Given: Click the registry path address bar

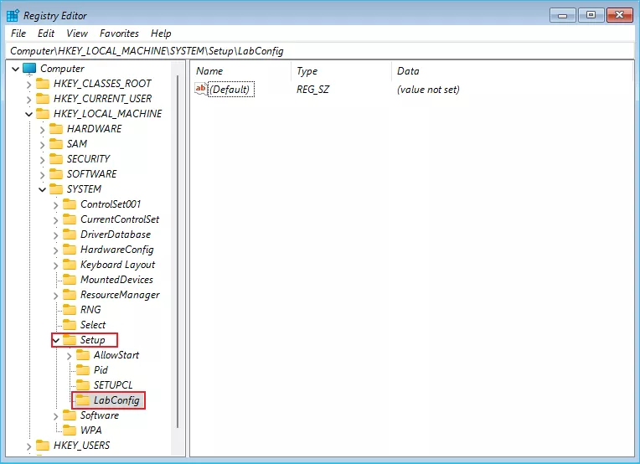Looking at the screenshot, I should (x=320, y=51).
